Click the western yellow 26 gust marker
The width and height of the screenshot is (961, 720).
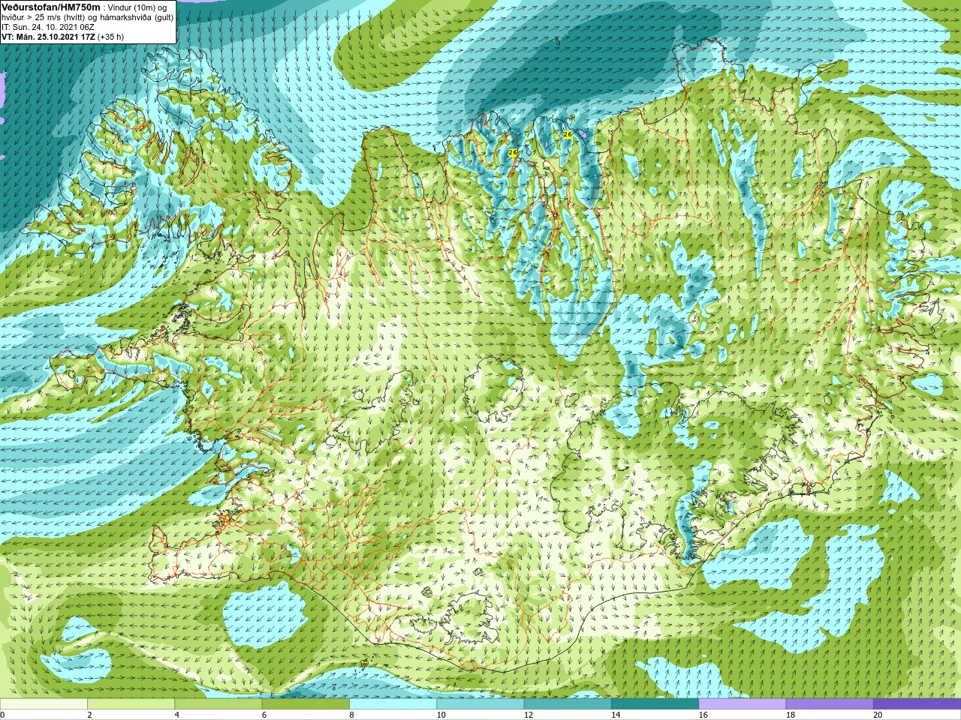click(x=513, y=152)
